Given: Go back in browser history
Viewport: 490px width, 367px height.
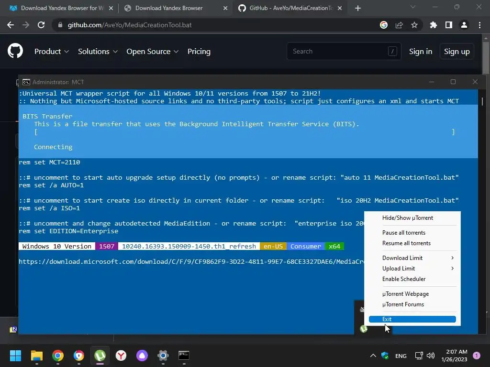Looking at the screenshot, I should point(11,25).
